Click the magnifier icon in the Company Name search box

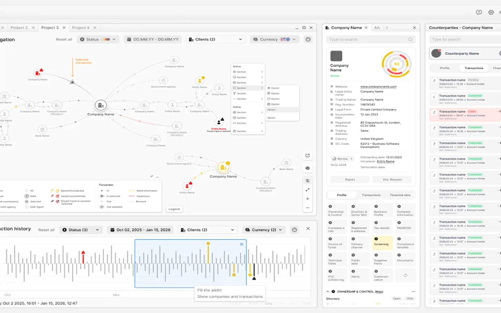[x=411, y=39]
